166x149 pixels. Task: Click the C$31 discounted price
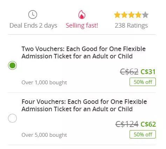[x=148, y=72]
